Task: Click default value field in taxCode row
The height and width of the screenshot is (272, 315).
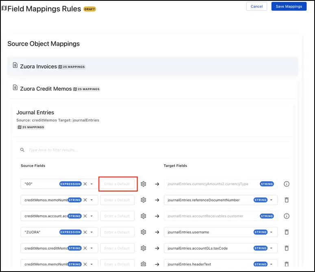Action: click(117, 248)
